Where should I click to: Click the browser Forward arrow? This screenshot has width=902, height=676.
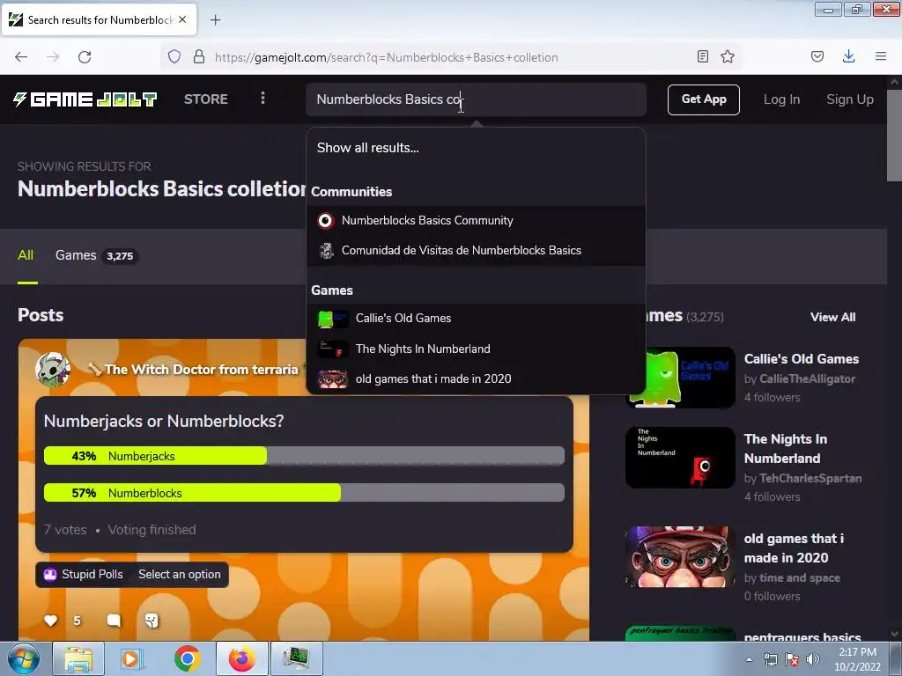53,57
